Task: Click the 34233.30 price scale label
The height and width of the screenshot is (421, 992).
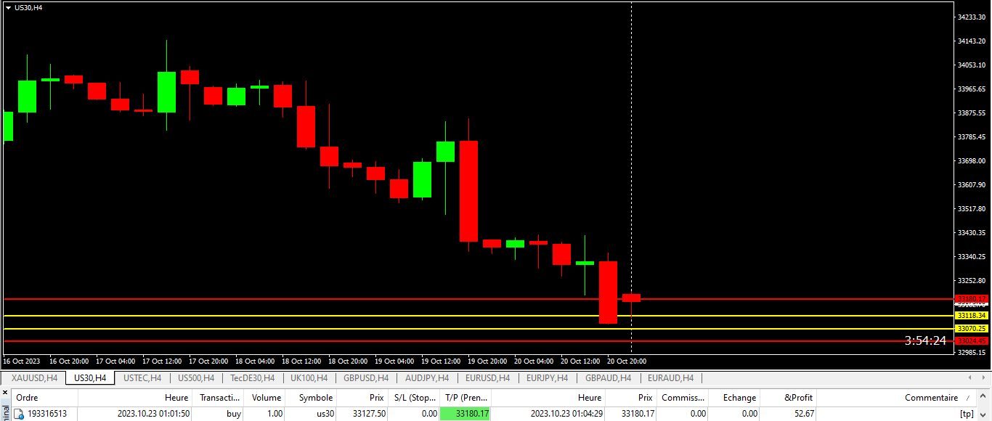Action: 972,17
